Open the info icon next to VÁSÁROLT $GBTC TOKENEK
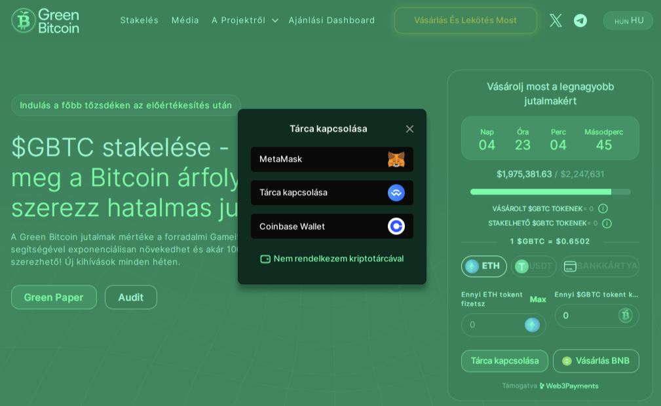The width and height of the screenshot is (661, 406). coord(603,208)
